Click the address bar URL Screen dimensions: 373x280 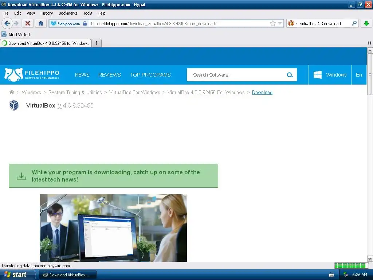154,24
